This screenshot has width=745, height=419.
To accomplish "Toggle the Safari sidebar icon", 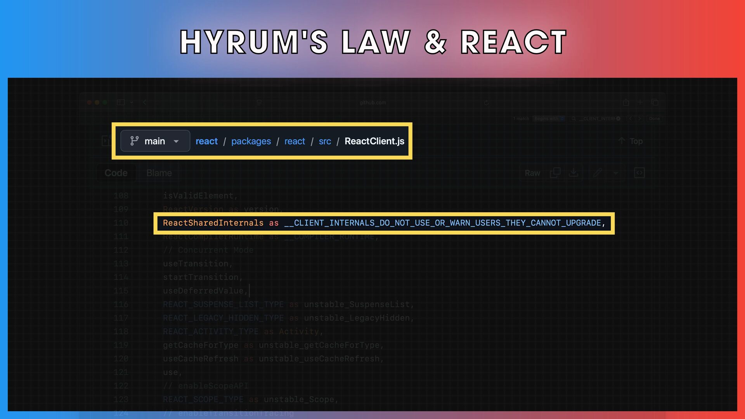I will pyautogui.click(x=121, y=102).
